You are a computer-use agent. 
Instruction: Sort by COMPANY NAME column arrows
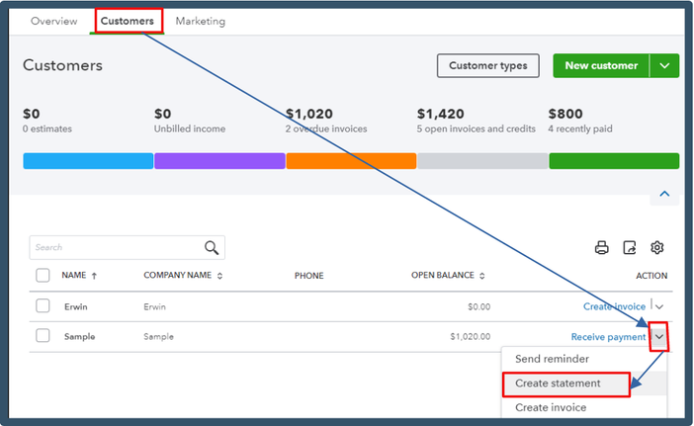pos(220,276)
